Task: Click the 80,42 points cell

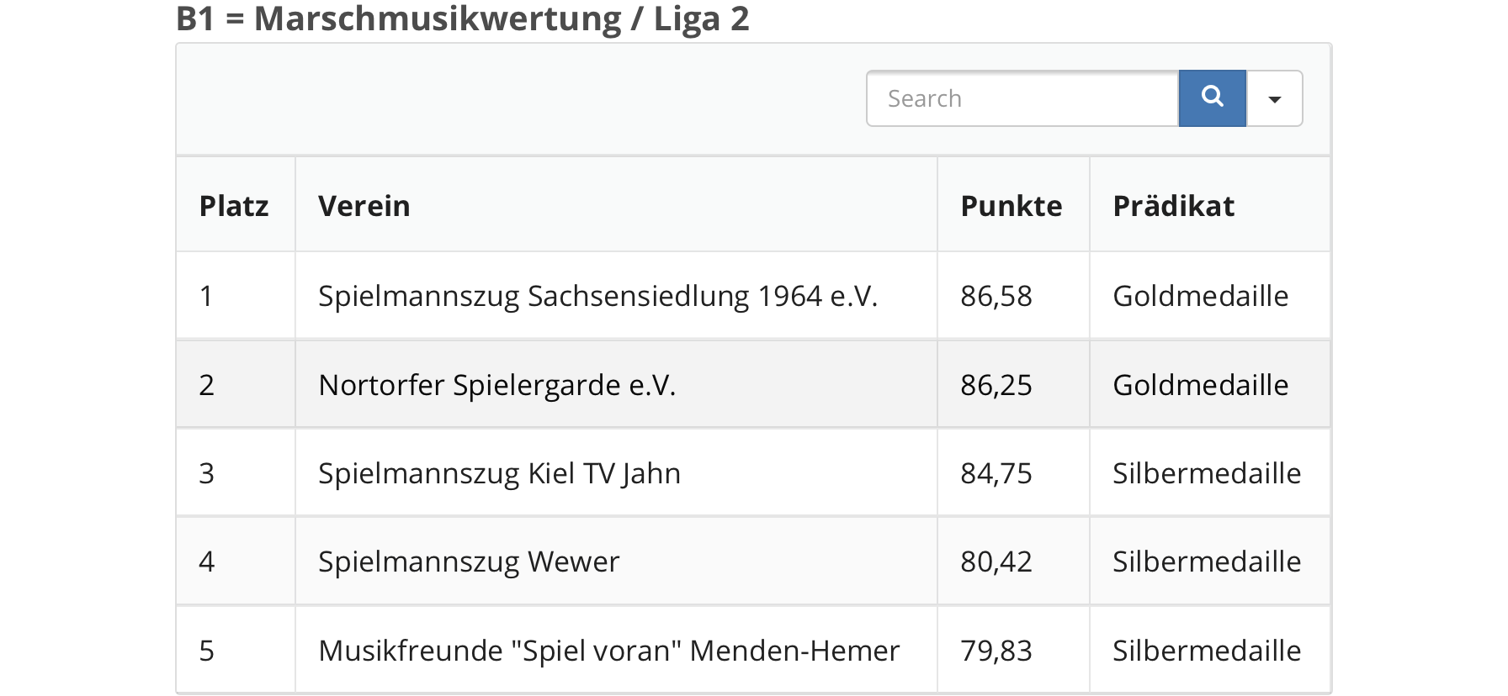Action: (x=996, y=562)
